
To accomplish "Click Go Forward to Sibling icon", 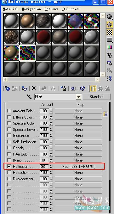I will [107, 89].
